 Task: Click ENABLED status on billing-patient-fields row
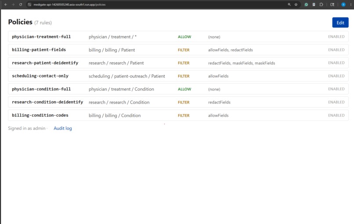click(336, 50)
